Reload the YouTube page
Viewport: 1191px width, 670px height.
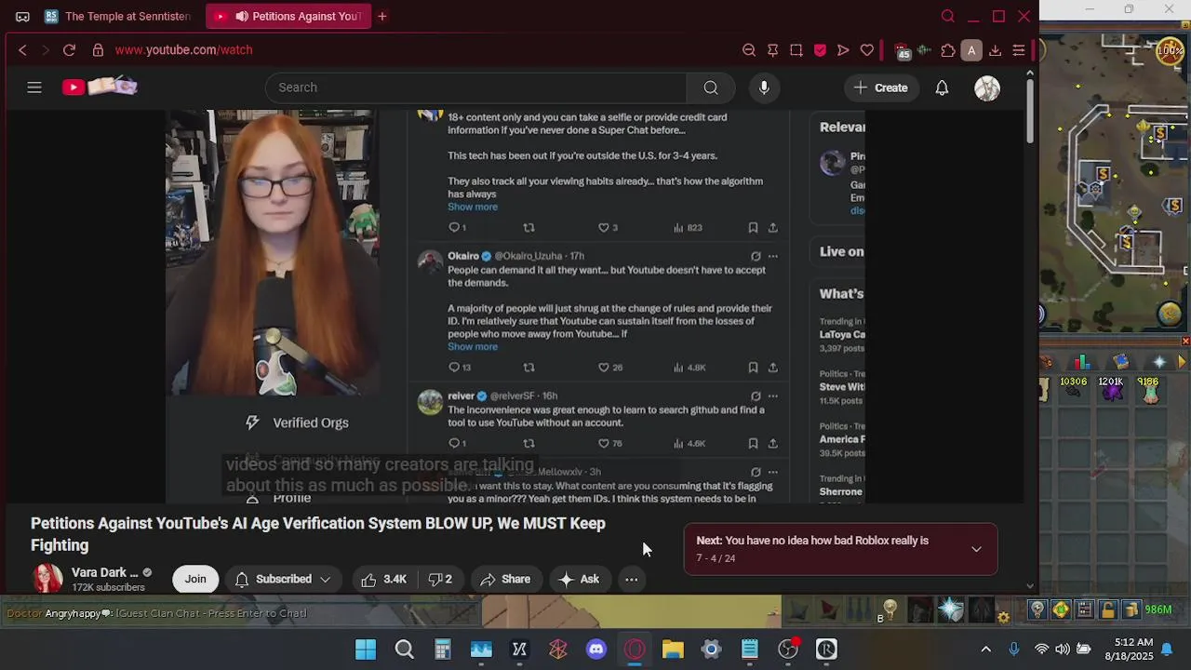pos(69,50)
